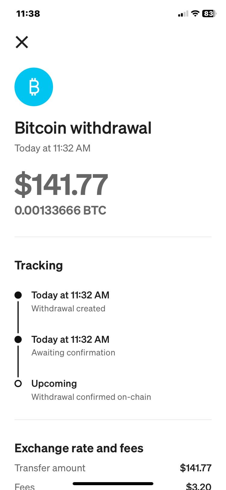Tap the Awaiting confirmation status text
Image resolution: width=226 pixels, height=490 pixels.
pyautogui.click(x=73, y=353)
